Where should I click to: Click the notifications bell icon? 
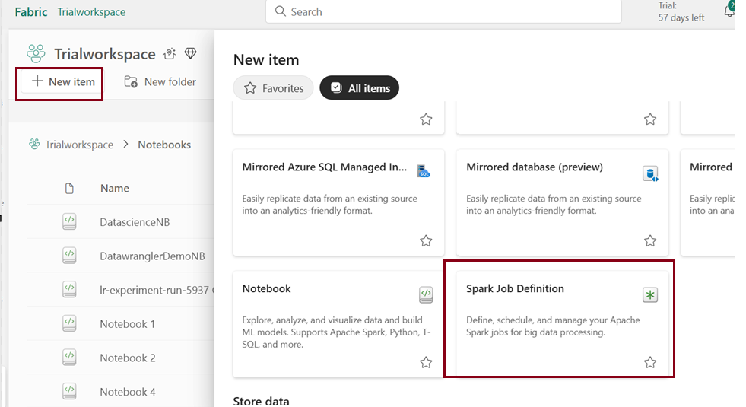point(729,11)
